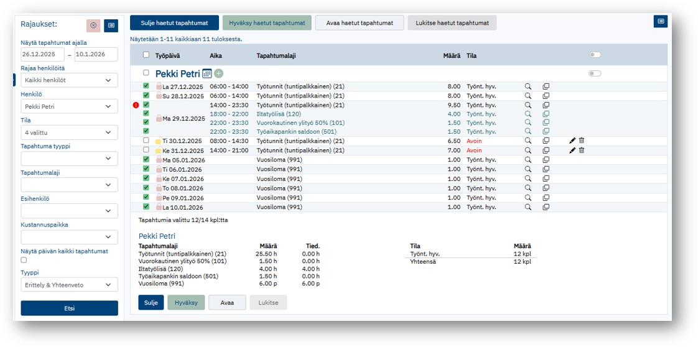Open the Tapahtuma tyyppi dropdown
The image size is (698, 347).
click(x=70, y=159)
